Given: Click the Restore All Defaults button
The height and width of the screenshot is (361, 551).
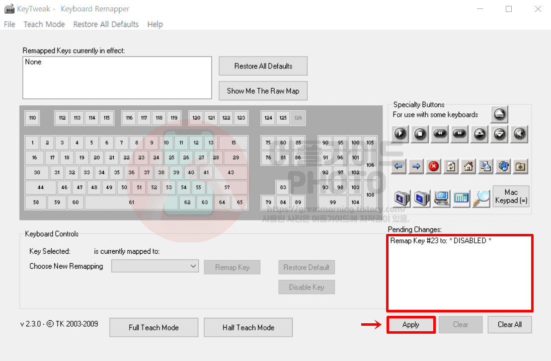Looking at the screenshot, I should pyautogui.click(x=263, y=66).
